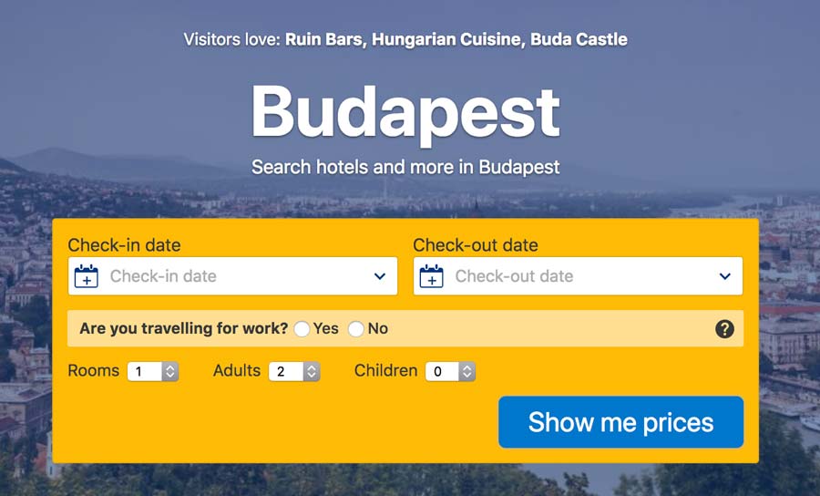Click the Check-out date placeholder field
Viewport: 820px width, 496px height.
[578, 275]
